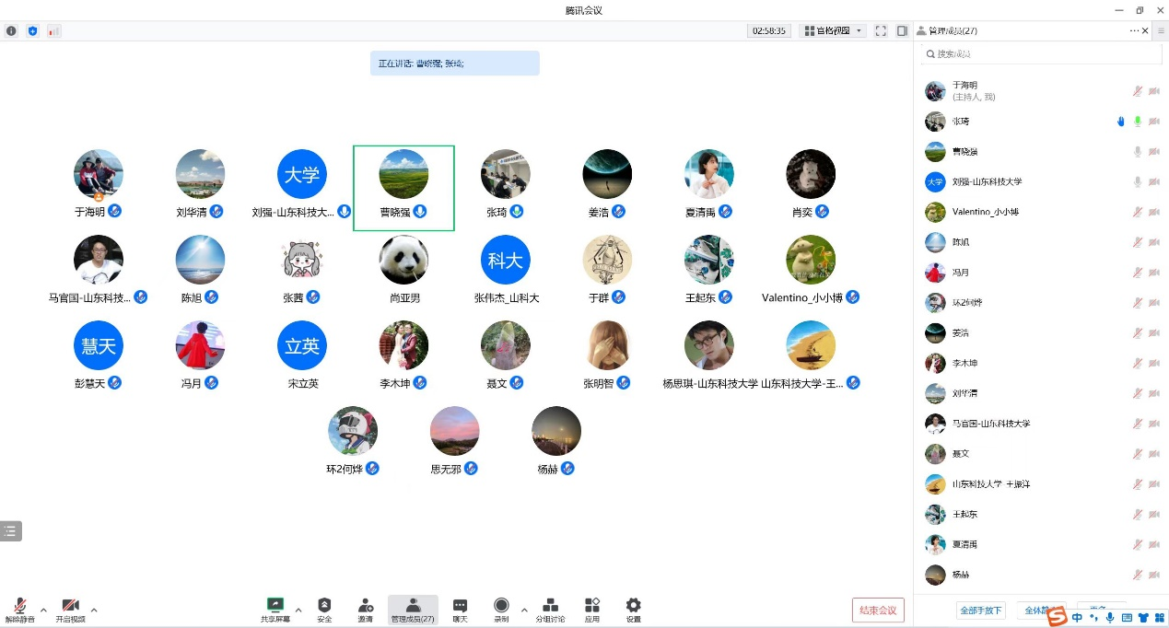Image resolution: width=1169 pixels, height=628 pixels.
Task: Expand the 宫格视图 layout dropdown
Action: coord(833,30)
